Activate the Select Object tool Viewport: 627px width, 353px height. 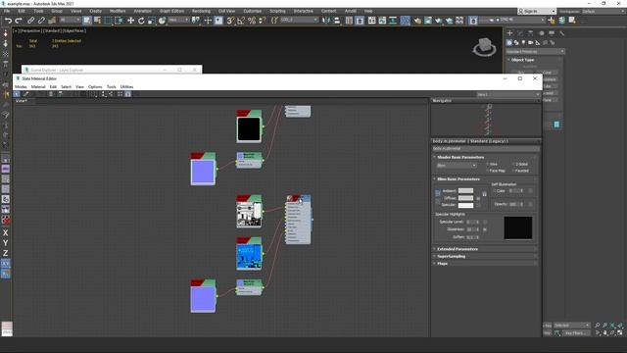87,21
